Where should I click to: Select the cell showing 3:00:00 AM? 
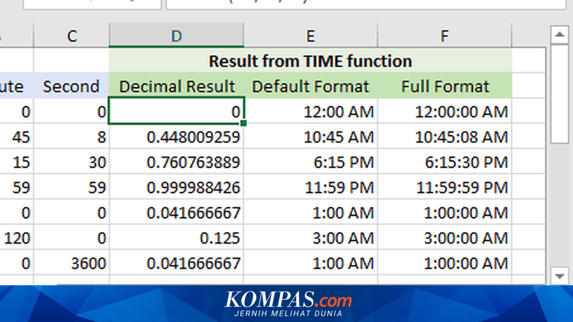click(445, 238)
